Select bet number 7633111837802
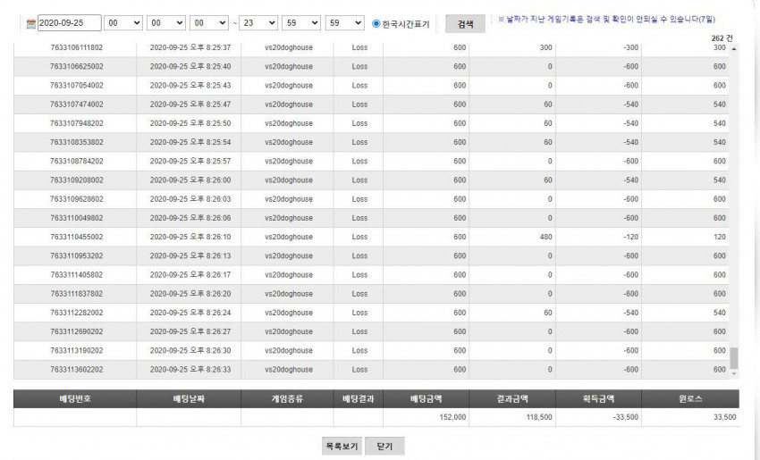 (77, 294)
